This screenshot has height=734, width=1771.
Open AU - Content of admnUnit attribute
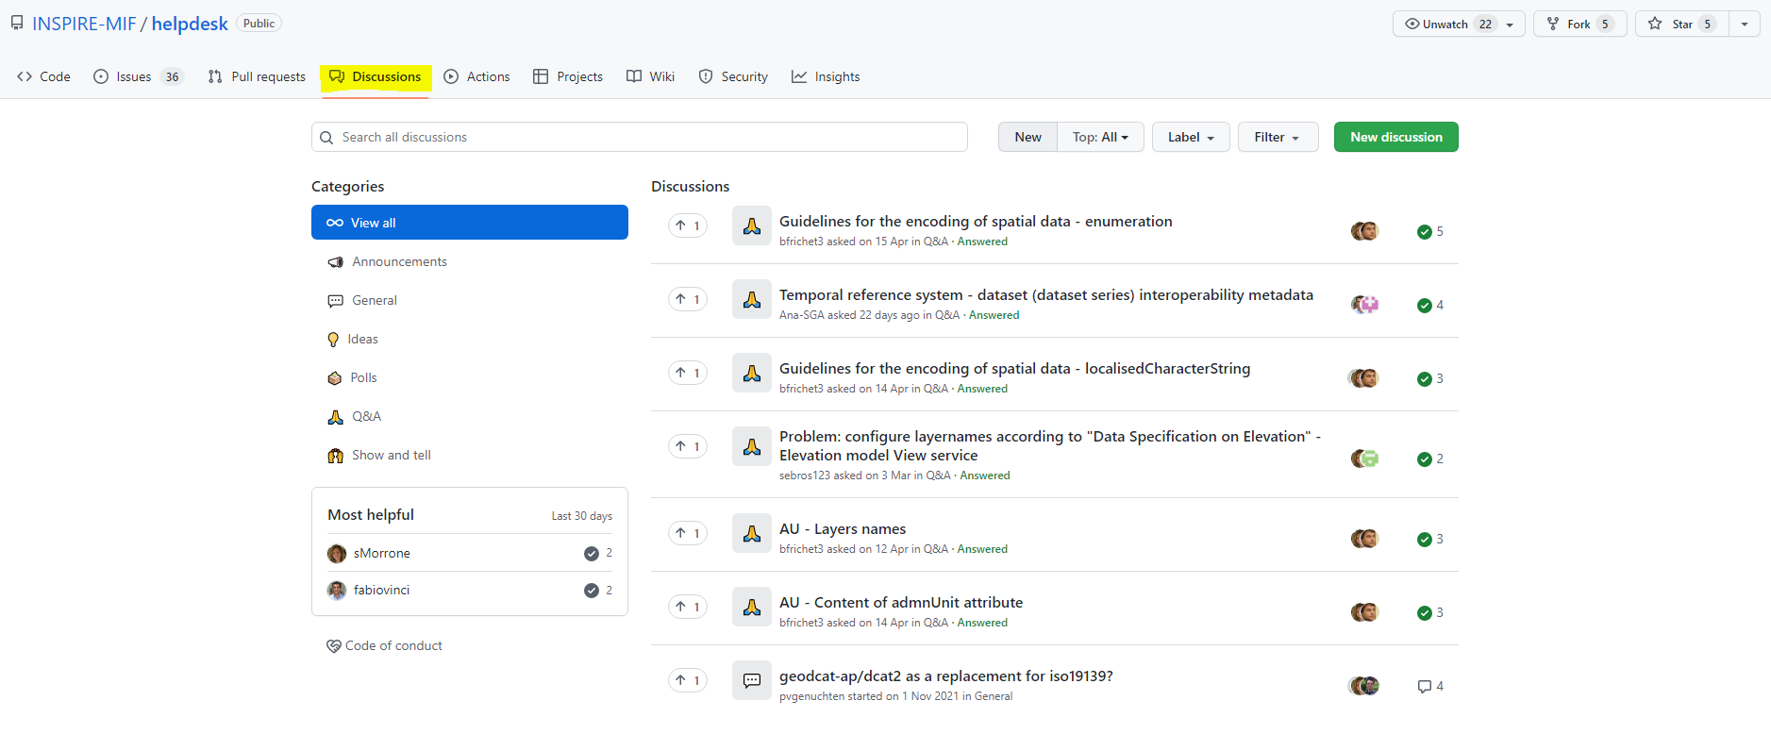(x=901, y=602)
